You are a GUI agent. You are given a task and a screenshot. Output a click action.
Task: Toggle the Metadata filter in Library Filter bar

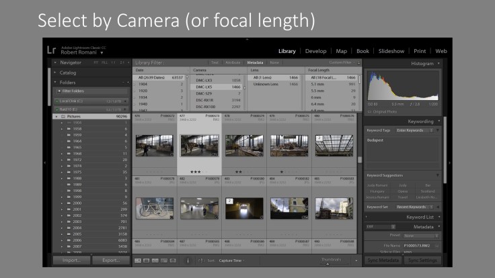click(x=255, y=63)
